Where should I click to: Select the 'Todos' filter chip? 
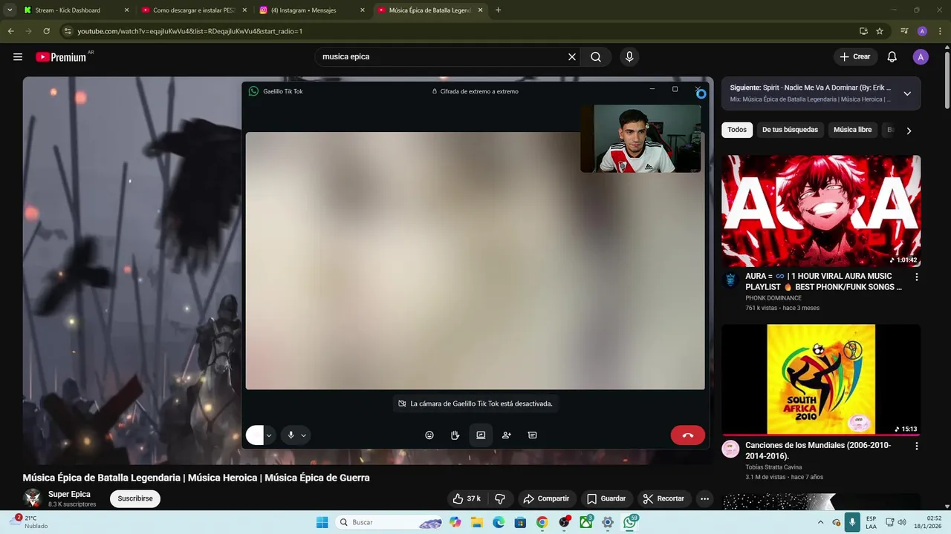coord(737,130)
